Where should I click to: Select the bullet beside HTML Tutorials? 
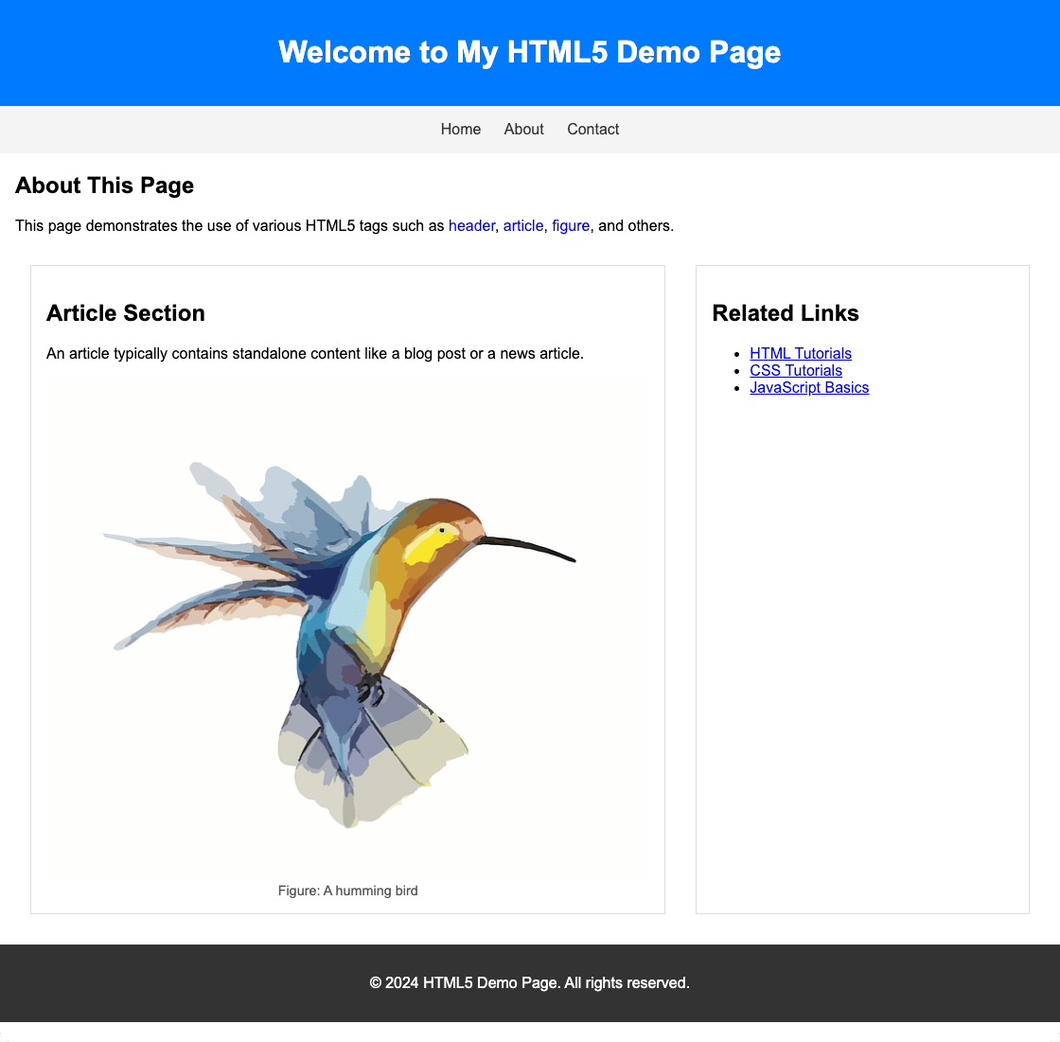point(736,353)
